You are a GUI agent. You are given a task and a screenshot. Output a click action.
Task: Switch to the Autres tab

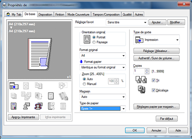[139, 15]
